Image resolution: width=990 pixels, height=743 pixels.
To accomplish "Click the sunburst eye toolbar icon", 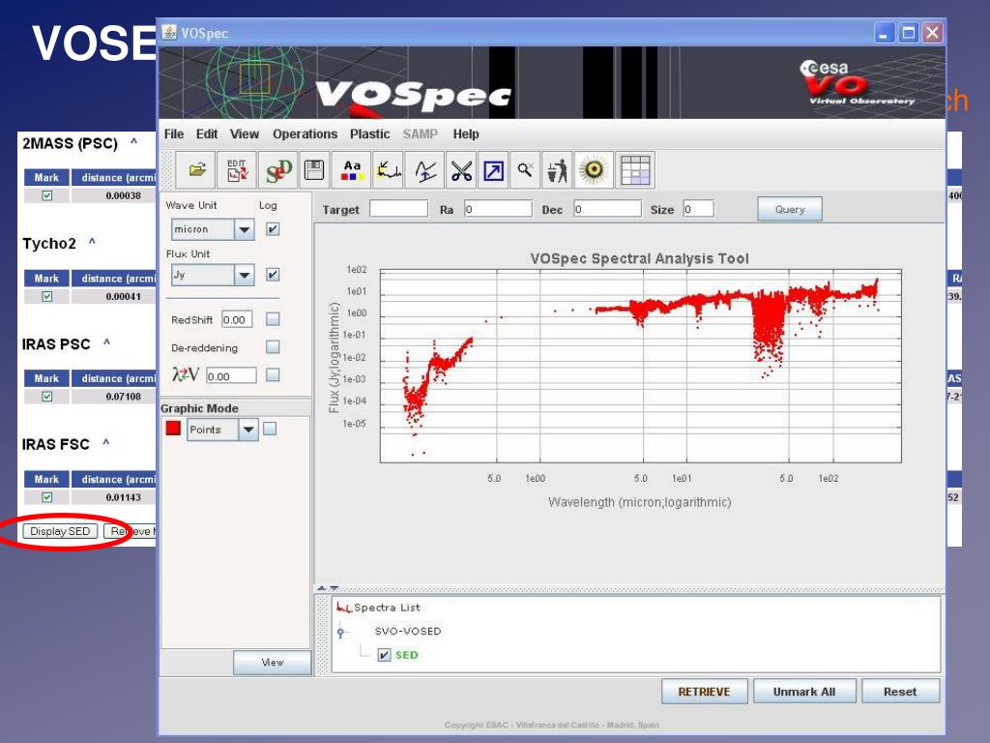I will [x=594, y=170].
